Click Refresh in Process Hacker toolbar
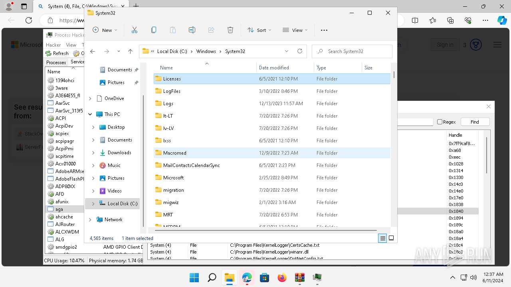The height and width of the screenshot is (287, 511). pos(57,53)
